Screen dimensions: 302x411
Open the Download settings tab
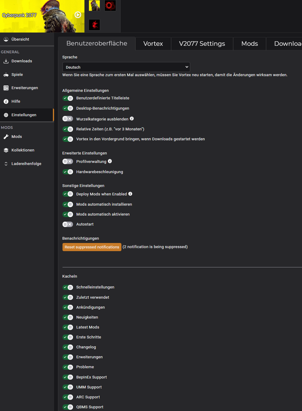284,44
